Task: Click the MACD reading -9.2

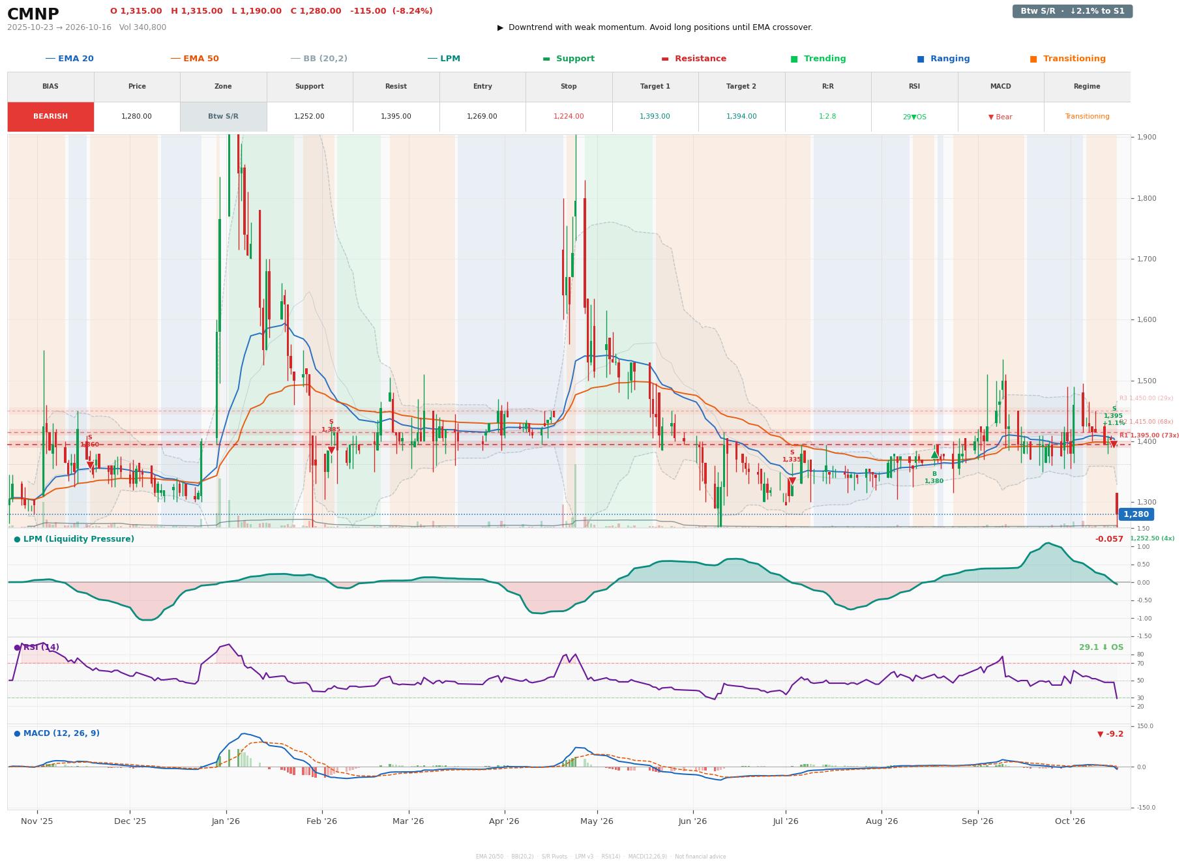Action: [x=1110, y=734]
